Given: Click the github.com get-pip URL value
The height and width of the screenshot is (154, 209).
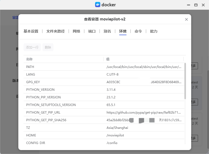Looking at the screenshot, I should (x=144, y=113).
